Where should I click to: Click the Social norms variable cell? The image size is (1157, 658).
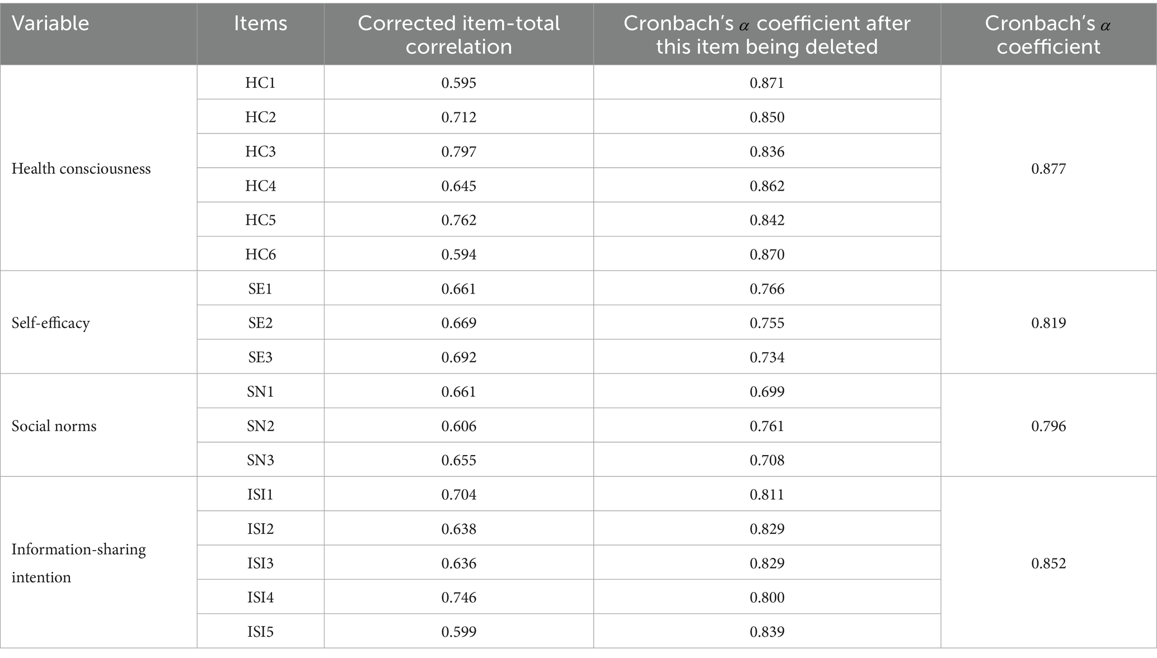click(x=54, y=426)
